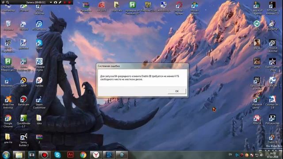
Task: Select the Crossout Launcher desktop icon
Action: pos(272,46)
